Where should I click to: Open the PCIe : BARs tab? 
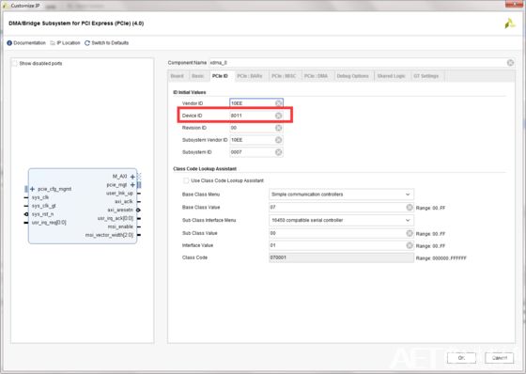point(250,76)
